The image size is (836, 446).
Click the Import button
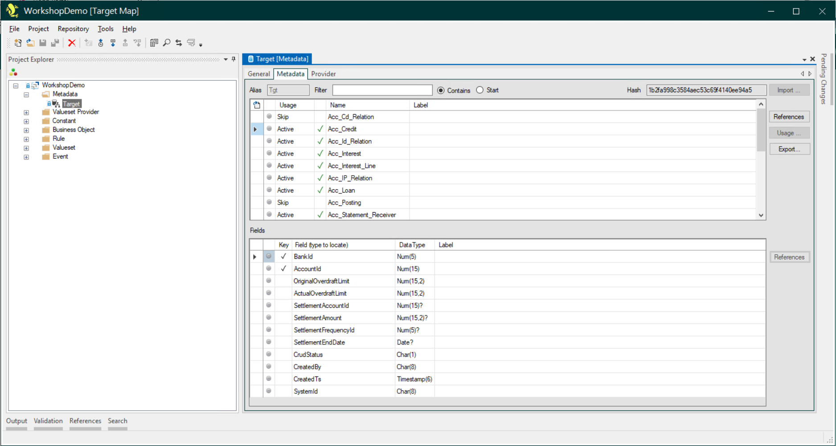pos(789,90)
